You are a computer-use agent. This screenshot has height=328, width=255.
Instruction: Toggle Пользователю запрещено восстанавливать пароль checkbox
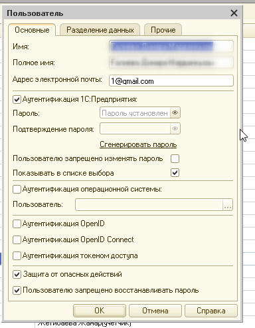click(x=17, y=291)
